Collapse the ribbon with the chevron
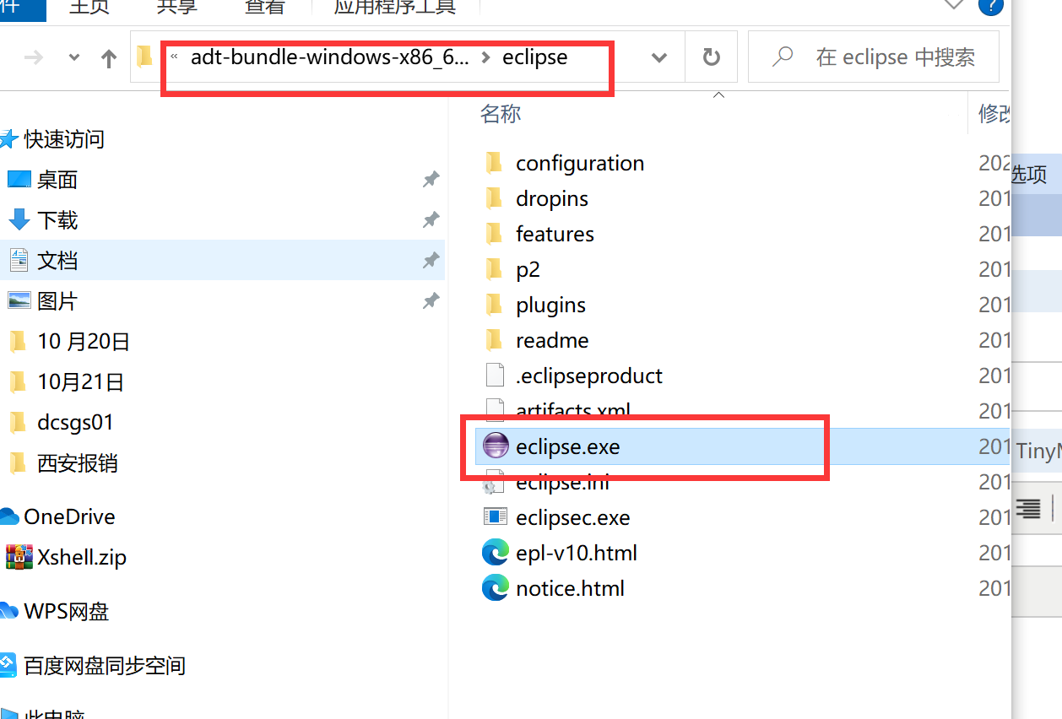 953,5
